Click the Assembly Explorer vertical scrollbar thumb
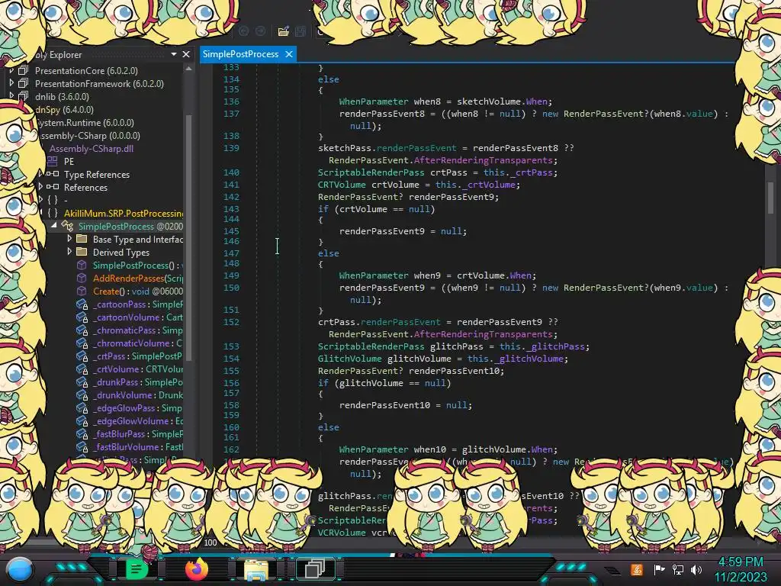Screen dimensions: 781x586 (189, 237)
